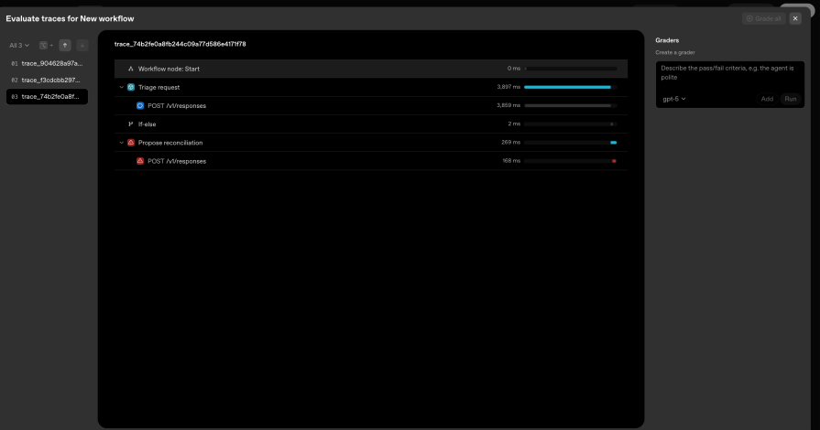Click the Run grader button
Viewport: 820px width, 430px height.
(x=790, y=99)
